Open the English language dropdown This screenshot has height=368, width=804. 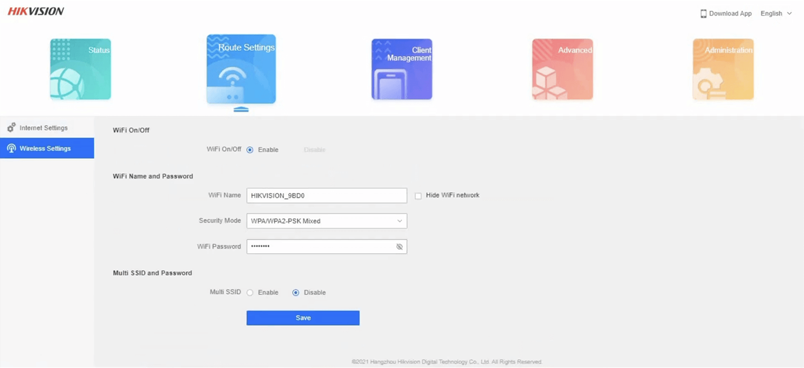pyautogui.click(x=776, y=13)
